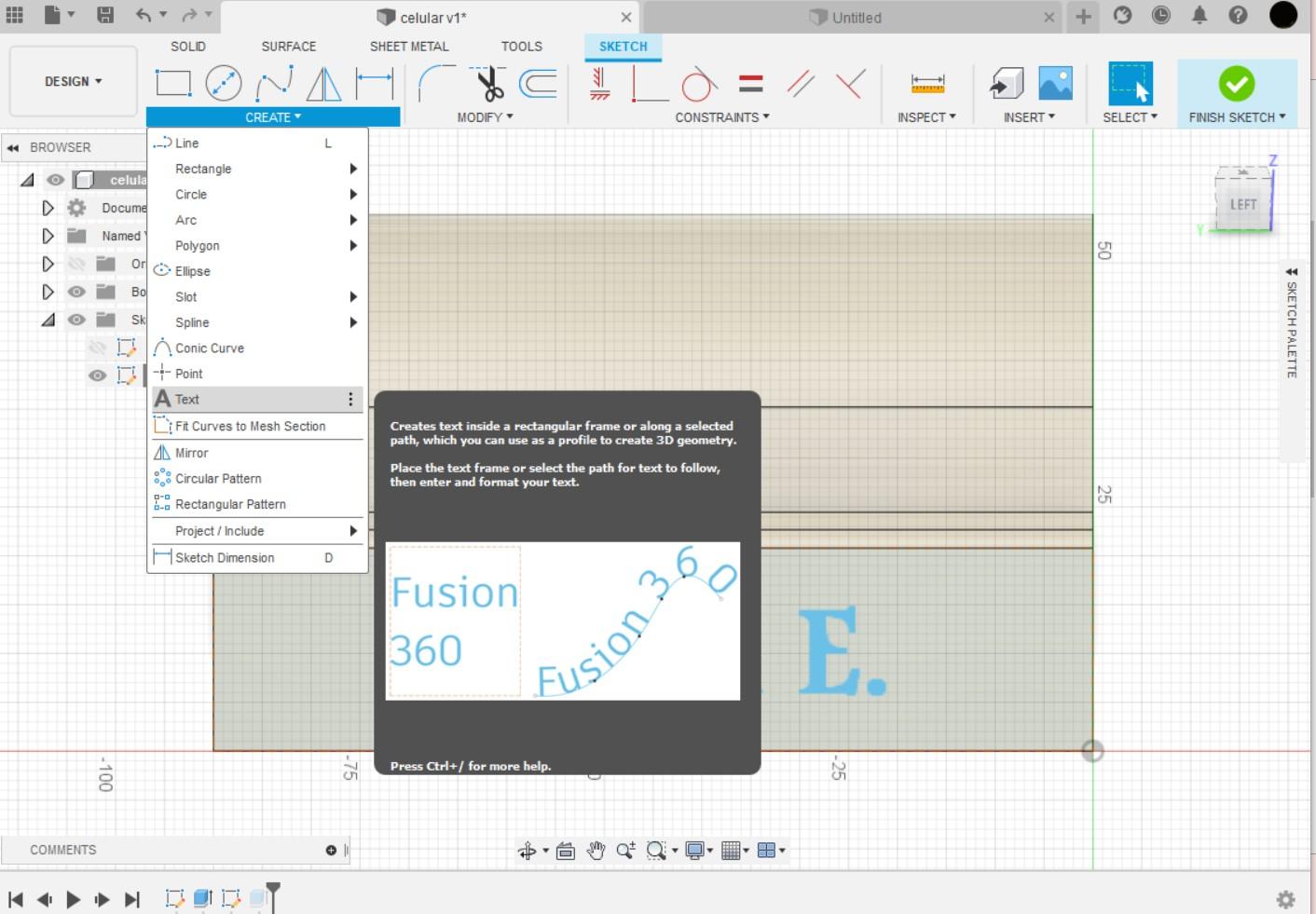Open the Rectangle submenu
This screenshot has width=1316, height=914.
pyautogui.click(x=256, y=169)
